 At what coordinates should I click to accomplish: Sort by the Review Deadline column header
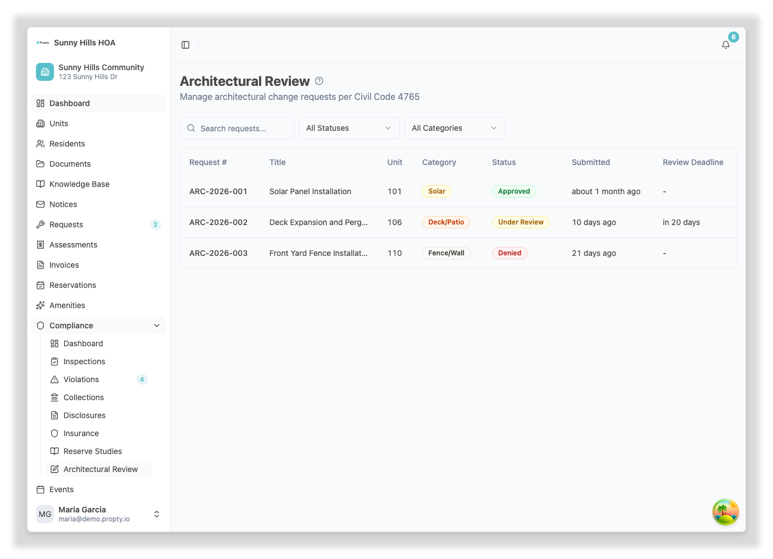pos(693,162)
